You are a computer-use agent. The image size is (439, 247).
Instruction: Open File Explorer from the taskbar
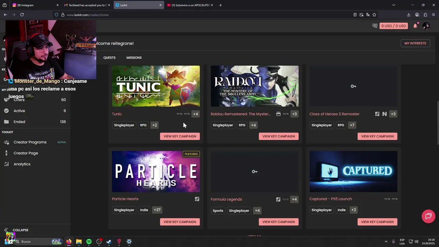[x=79, y=242]
